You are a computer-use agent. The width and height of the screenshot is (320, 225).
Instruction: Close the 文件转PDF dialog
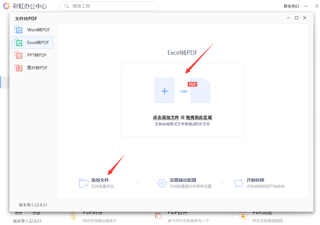(x=305, y=18)
